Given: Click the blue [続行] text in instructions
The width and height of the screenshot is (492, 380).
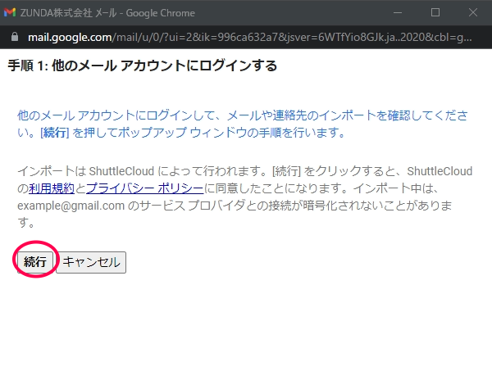Looking at the screenshot, I should coord(55,133).
